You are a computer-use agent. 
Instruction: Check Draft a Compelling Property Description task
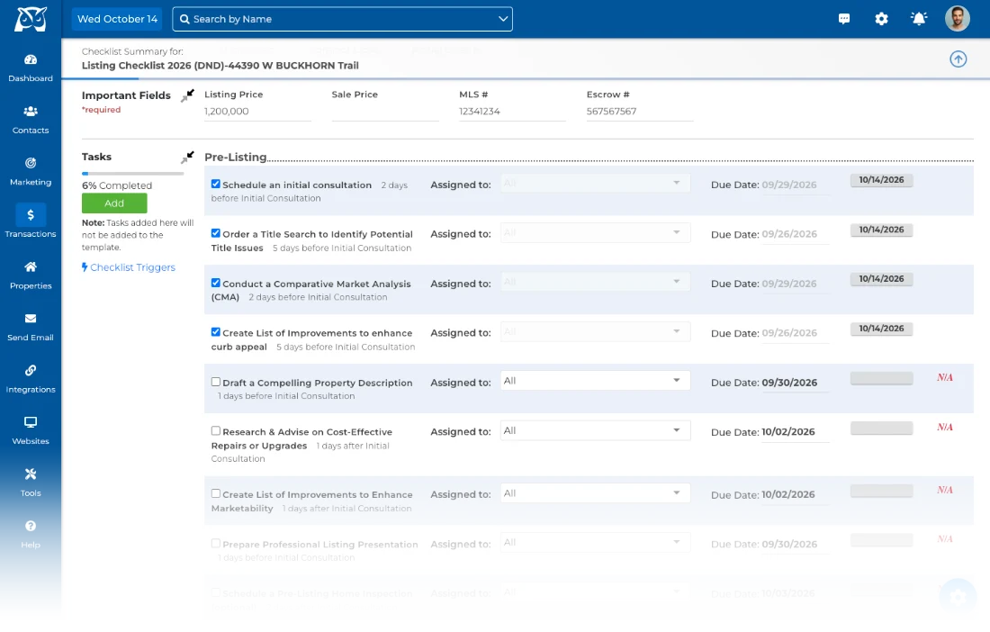216,382
